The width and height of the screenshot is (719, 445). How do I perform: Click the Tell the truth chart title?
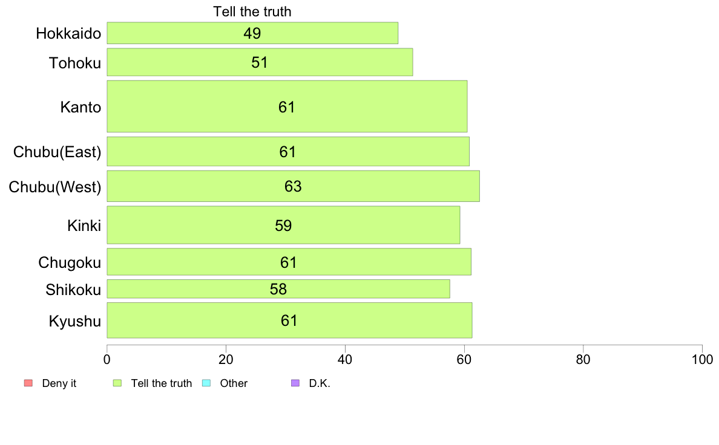click(252, 11)
